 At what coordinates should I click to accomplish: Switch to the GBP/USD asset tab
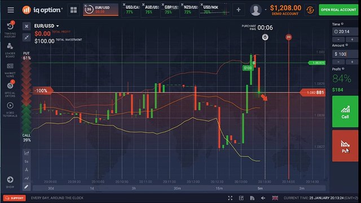click(x=170, y=10)
